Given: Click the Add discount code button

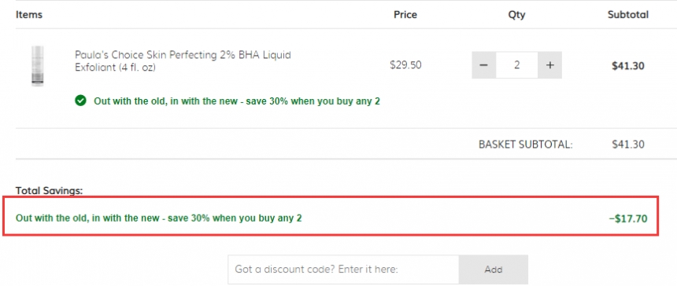Looking at the screenshot, I should pyautogui.click(x=493, y=269).
